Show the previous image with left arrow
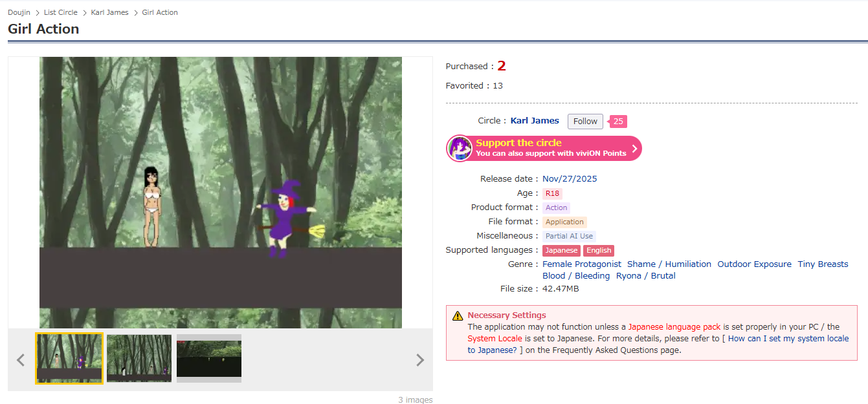 21,360
